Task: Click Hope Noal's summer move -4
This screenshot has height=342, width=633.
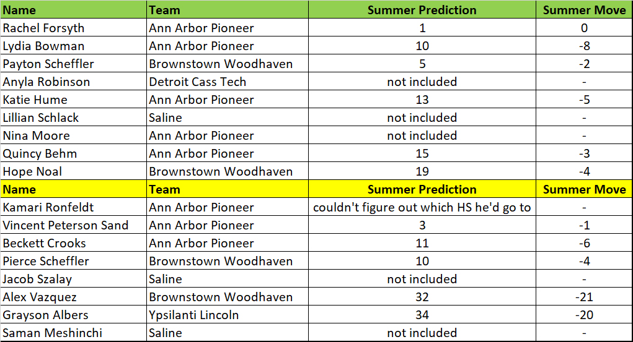Action: tap(584, 171)
